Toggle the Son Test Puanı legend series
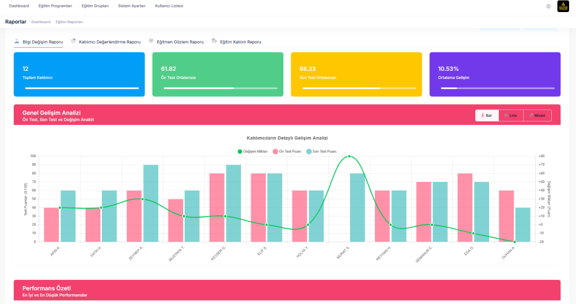This screenshot has width=576, height=304. pyautogui.click(x=321, y=151)
